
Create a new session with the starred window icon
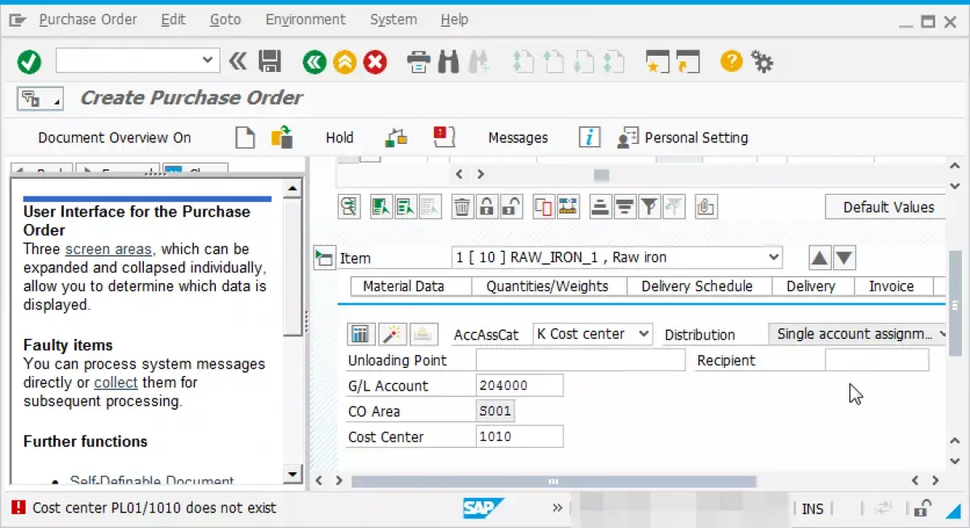(657, 61)
